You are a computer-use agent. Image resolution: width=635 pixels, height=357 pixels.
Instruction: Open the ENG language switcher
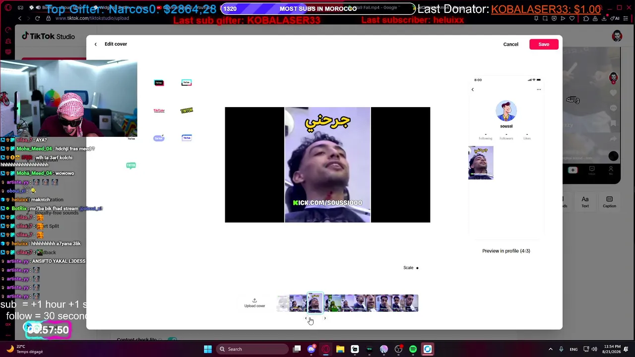tap(573, 349)
